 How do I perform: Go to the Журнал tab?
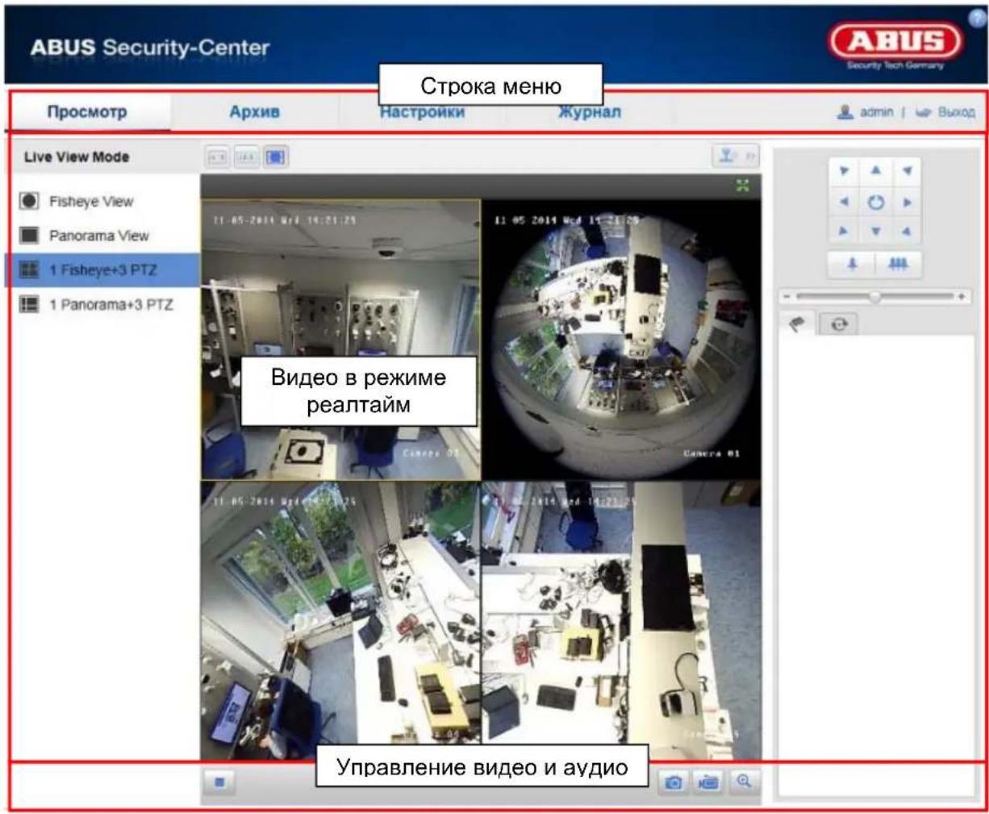coord(590,112)
